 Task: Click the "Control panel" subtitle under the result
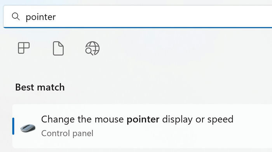coord(67,133)
